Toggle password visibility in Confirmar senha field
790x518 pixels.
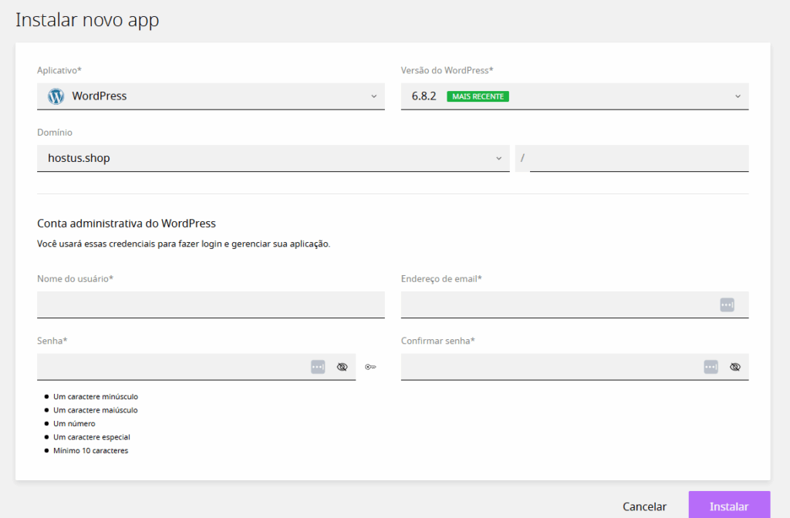point(735,367)
